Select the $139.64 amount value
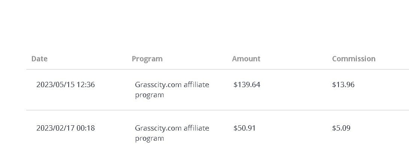The width and height of the screenshot is (409, 150). [247, 85]
